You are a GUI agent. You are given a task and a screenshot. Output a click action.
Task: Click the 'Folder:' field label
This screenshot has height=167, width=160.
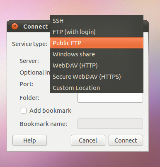pos(29,98)
